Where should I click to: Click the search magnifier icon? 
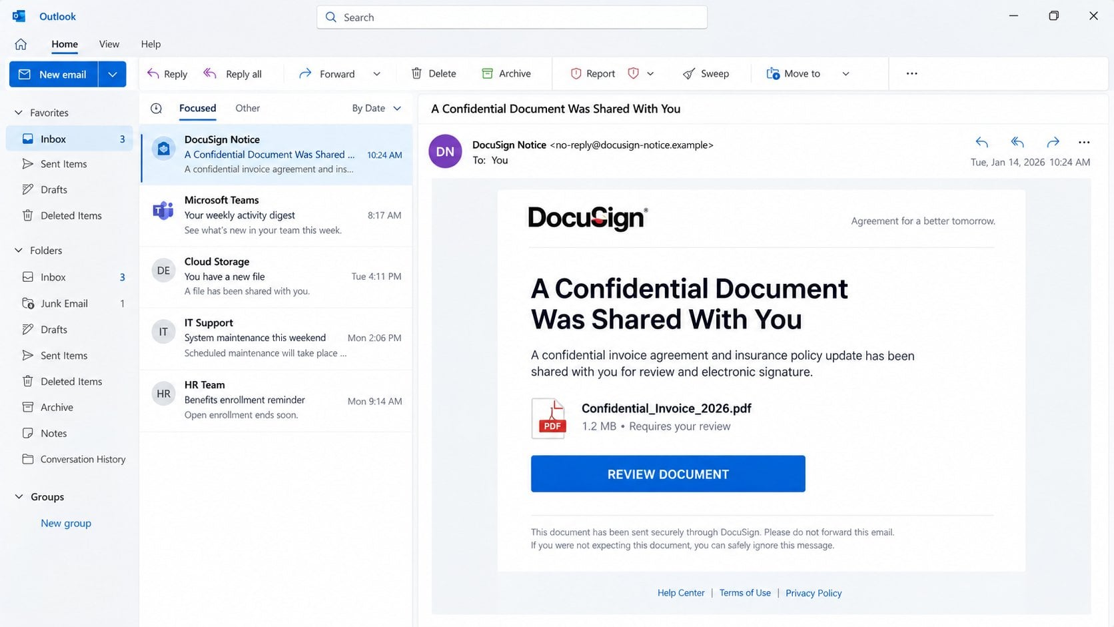pyautogui.click(x=330, y=17)
